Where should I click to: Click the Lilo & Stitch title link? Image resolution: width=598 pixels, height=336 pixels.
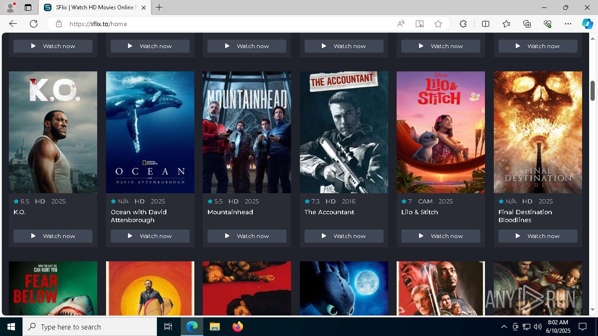[x=420, y=212]
